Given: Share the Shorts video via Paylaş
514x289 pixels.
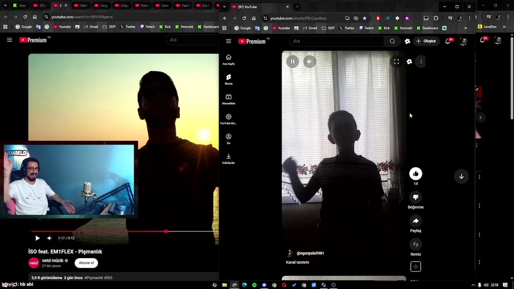Looking at the screenshot, I should 416,221.
